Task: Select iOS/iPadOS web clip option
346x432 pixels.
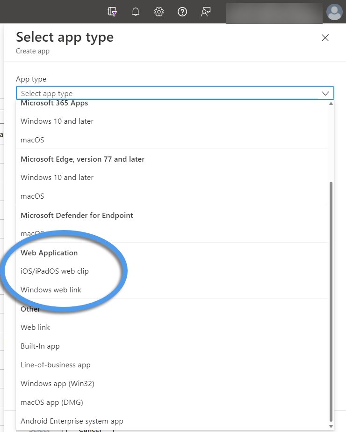Action: click(x=172, y=271)
